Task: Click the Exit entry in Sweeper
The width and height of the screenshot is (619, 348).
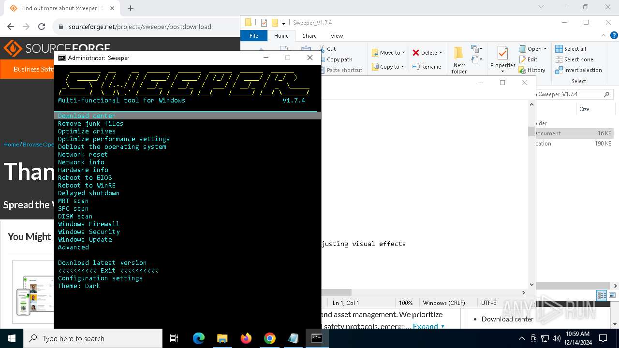Action: [108, 271]
